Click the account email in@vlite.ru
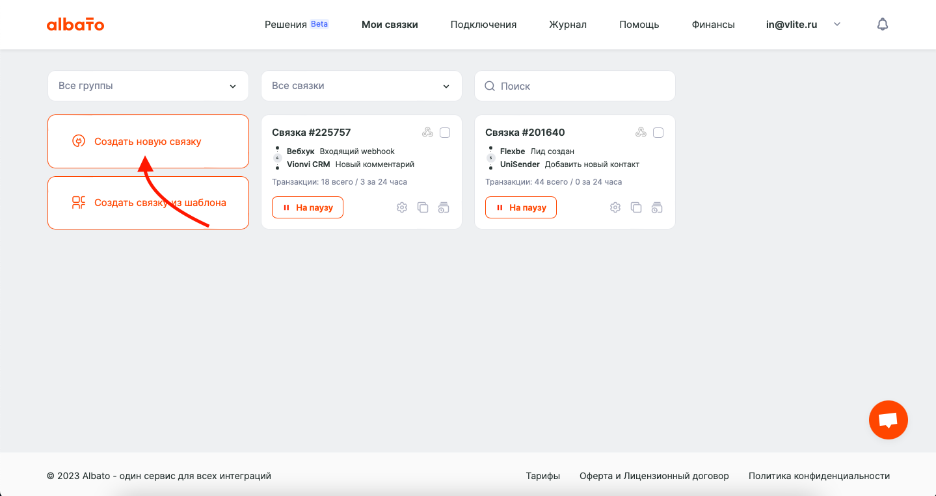The width and height of the screenshot is (936, 496). coord(792,25)
